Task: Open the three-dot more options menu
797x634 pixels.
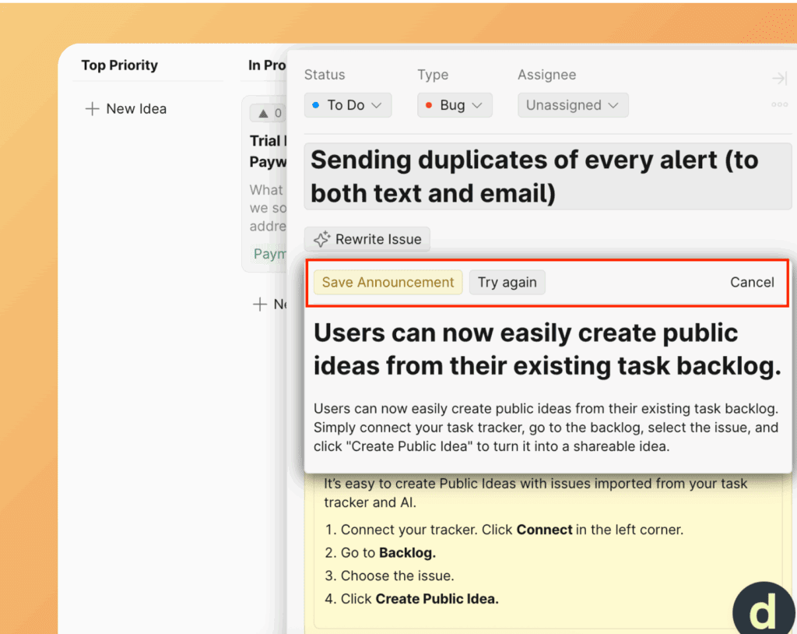Action: coord(779,105)
